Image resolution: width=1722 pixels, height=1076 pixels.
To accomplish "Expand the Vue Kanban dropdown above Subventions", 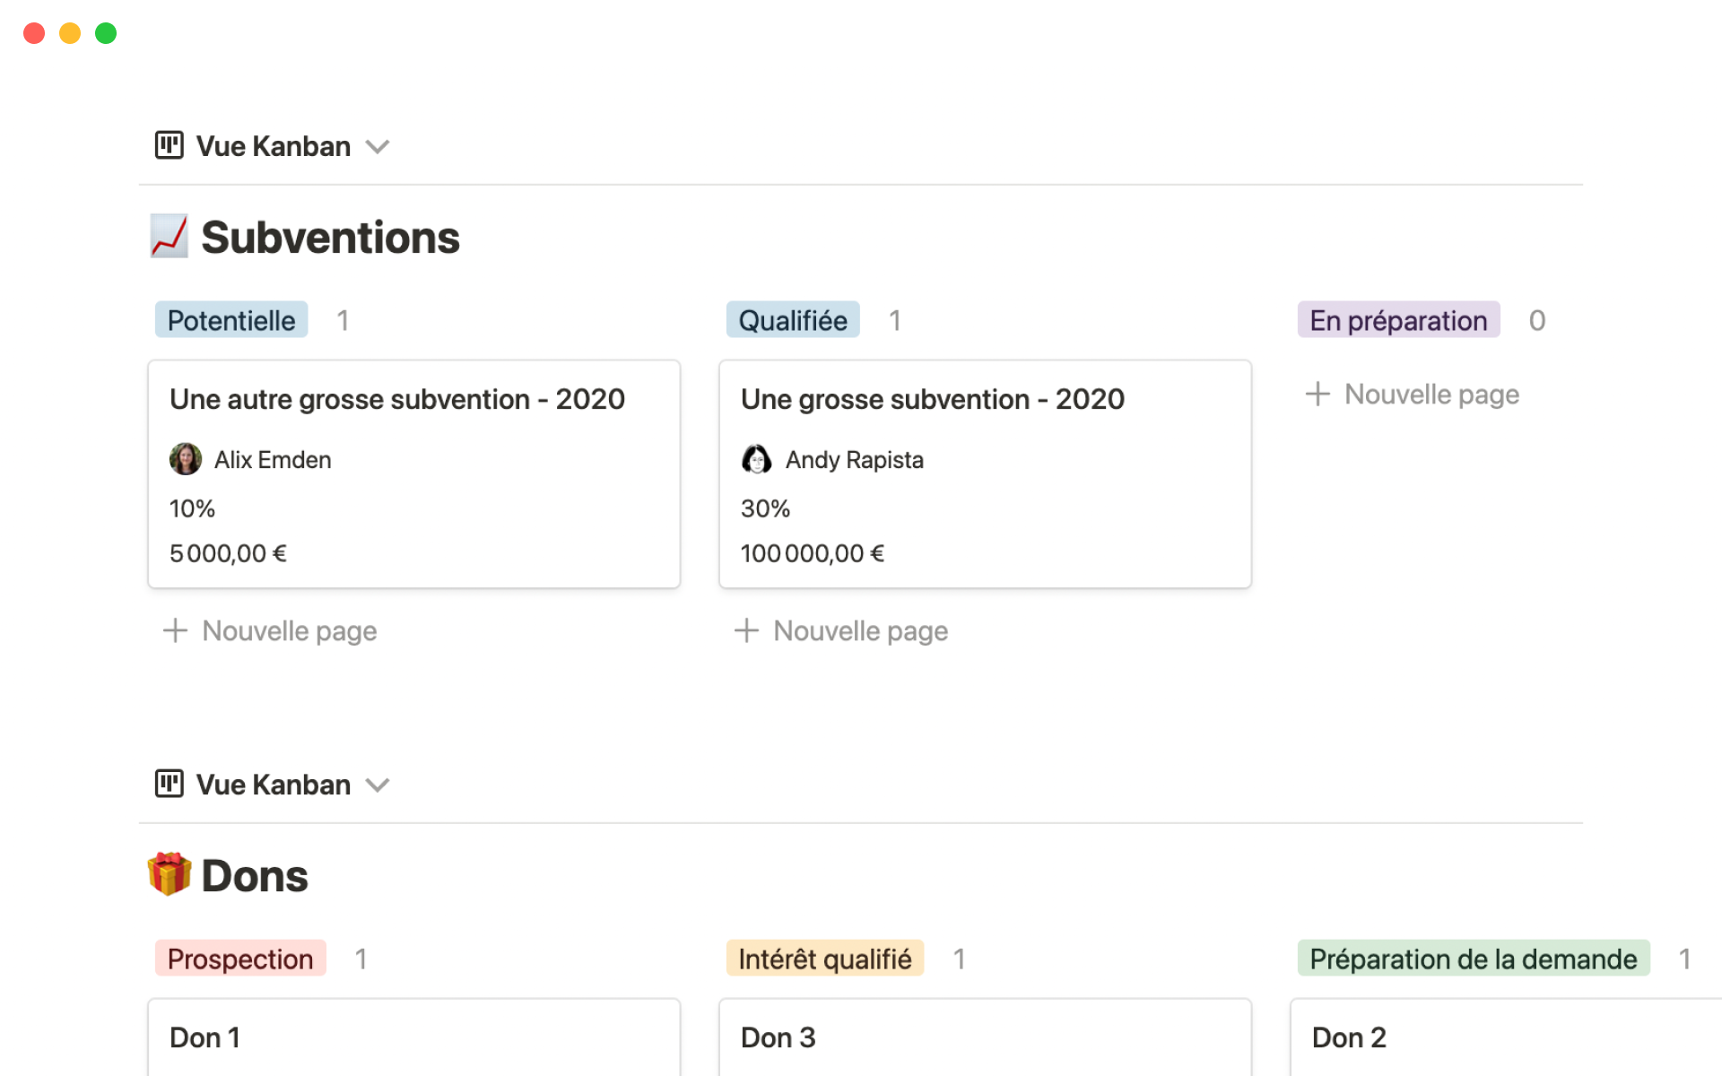I will tap(378, 146).
